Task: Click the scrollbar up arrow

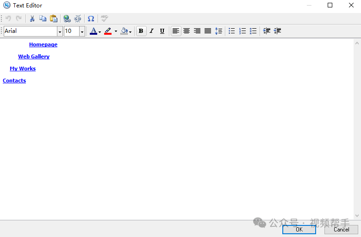Action: (x=357, y=43)
